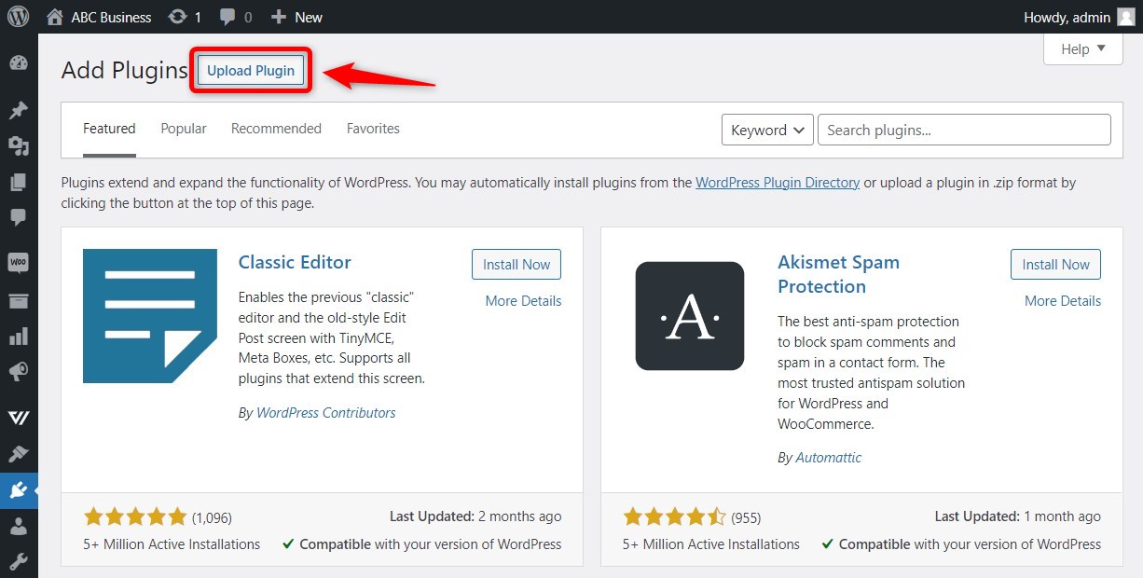Click the Upload Plugin button
Screen dimensions: 1143x578
[251, 71]
